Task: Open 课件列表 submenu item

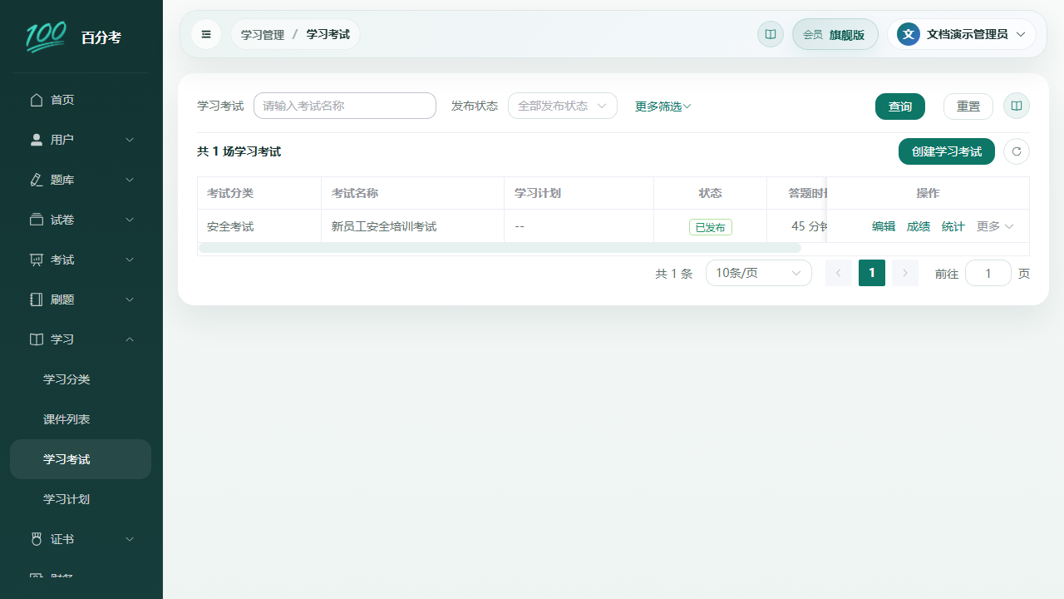Action: pos(81,419)
